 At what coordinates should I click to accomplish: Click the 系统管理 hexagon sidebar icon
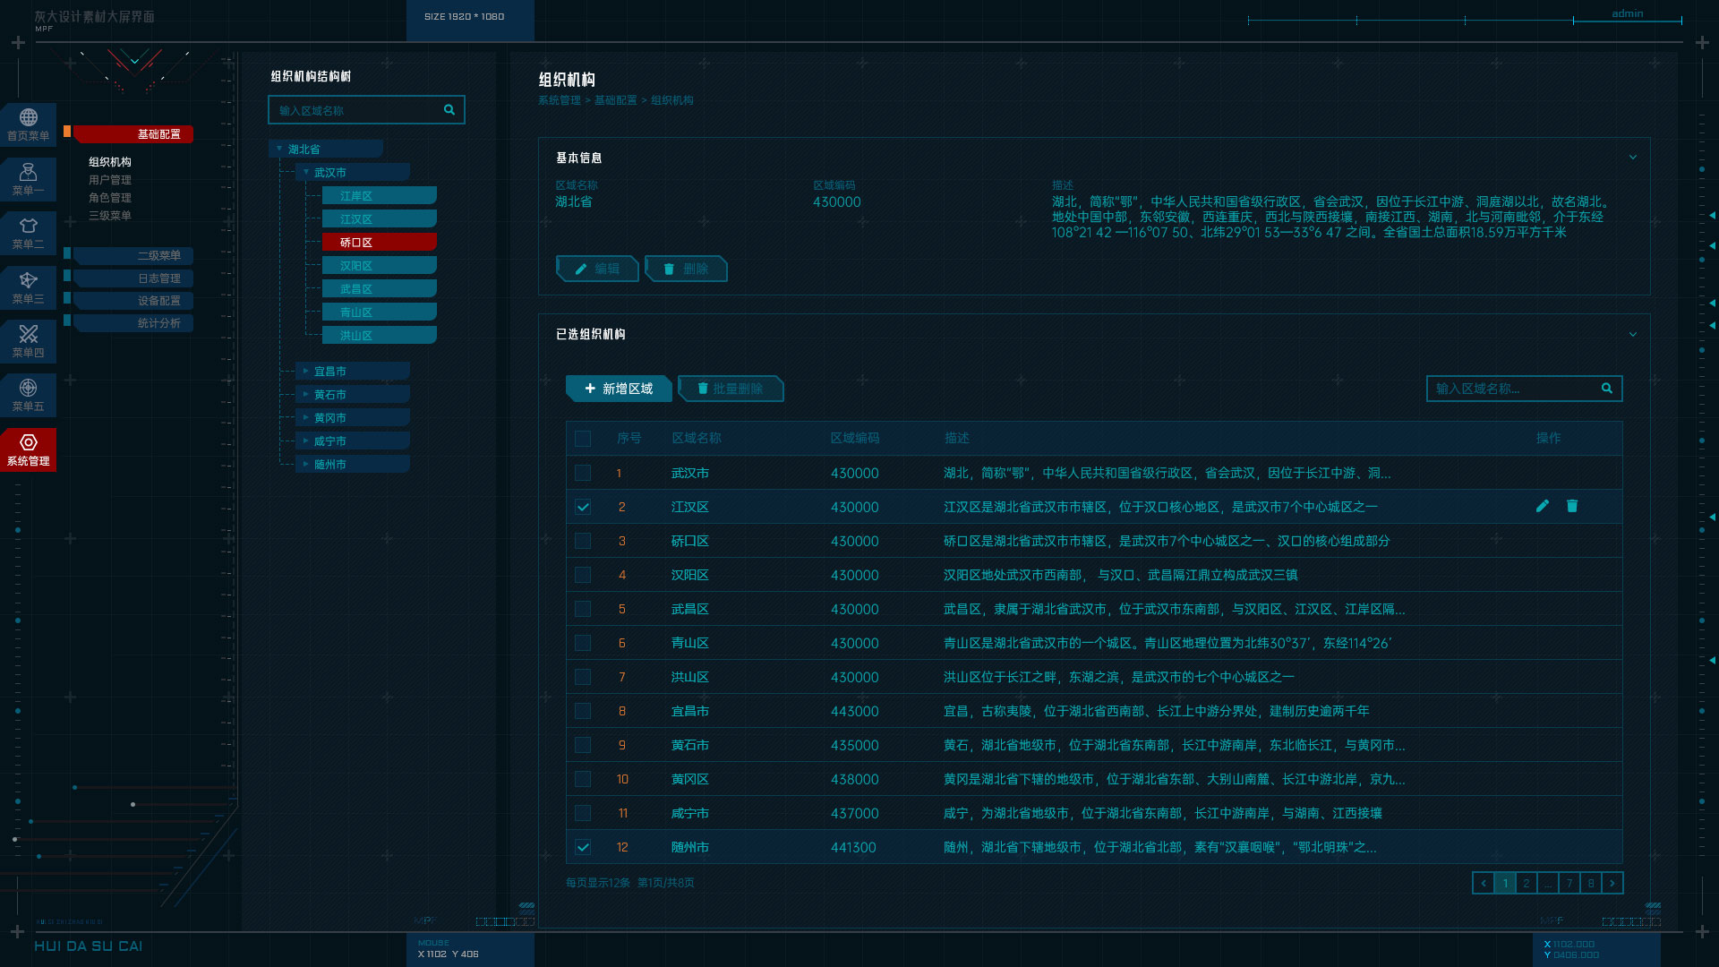tap(29, 443)
